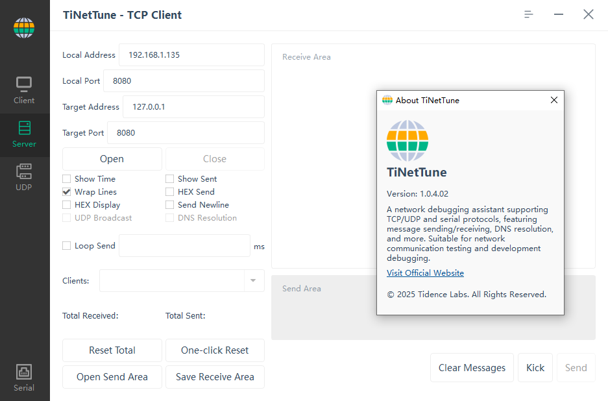Click the One-click Reset button
This screenshot has width=608, height=401.
215,350
